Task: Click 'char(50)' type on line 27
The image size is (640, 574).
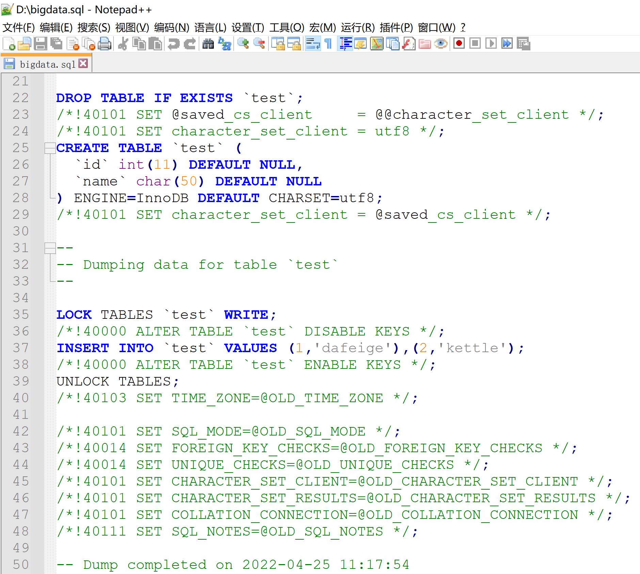Action: 170,181
